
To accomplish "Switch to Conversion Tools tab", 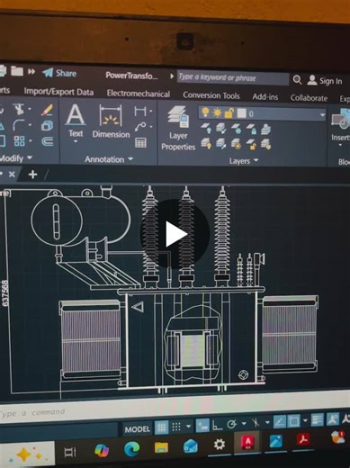I will [211, 95].
